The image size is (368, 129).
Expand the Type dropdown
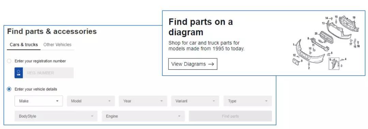[x=248, y=101]
